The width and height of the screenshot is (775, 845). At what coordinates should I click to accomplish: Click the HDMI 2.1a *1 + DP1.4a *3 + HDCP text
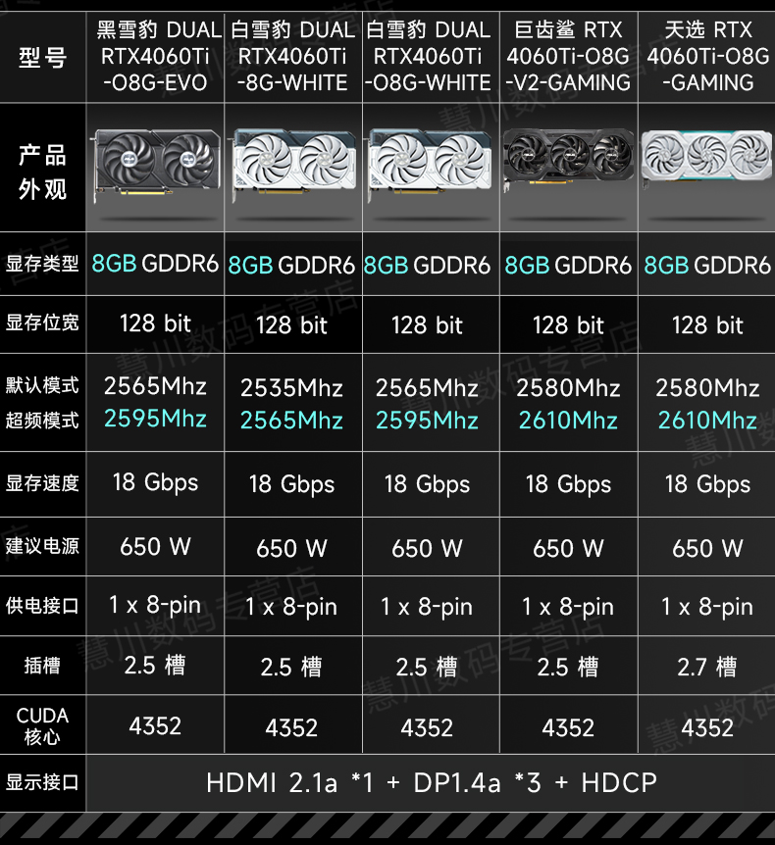tap(432, 783)
